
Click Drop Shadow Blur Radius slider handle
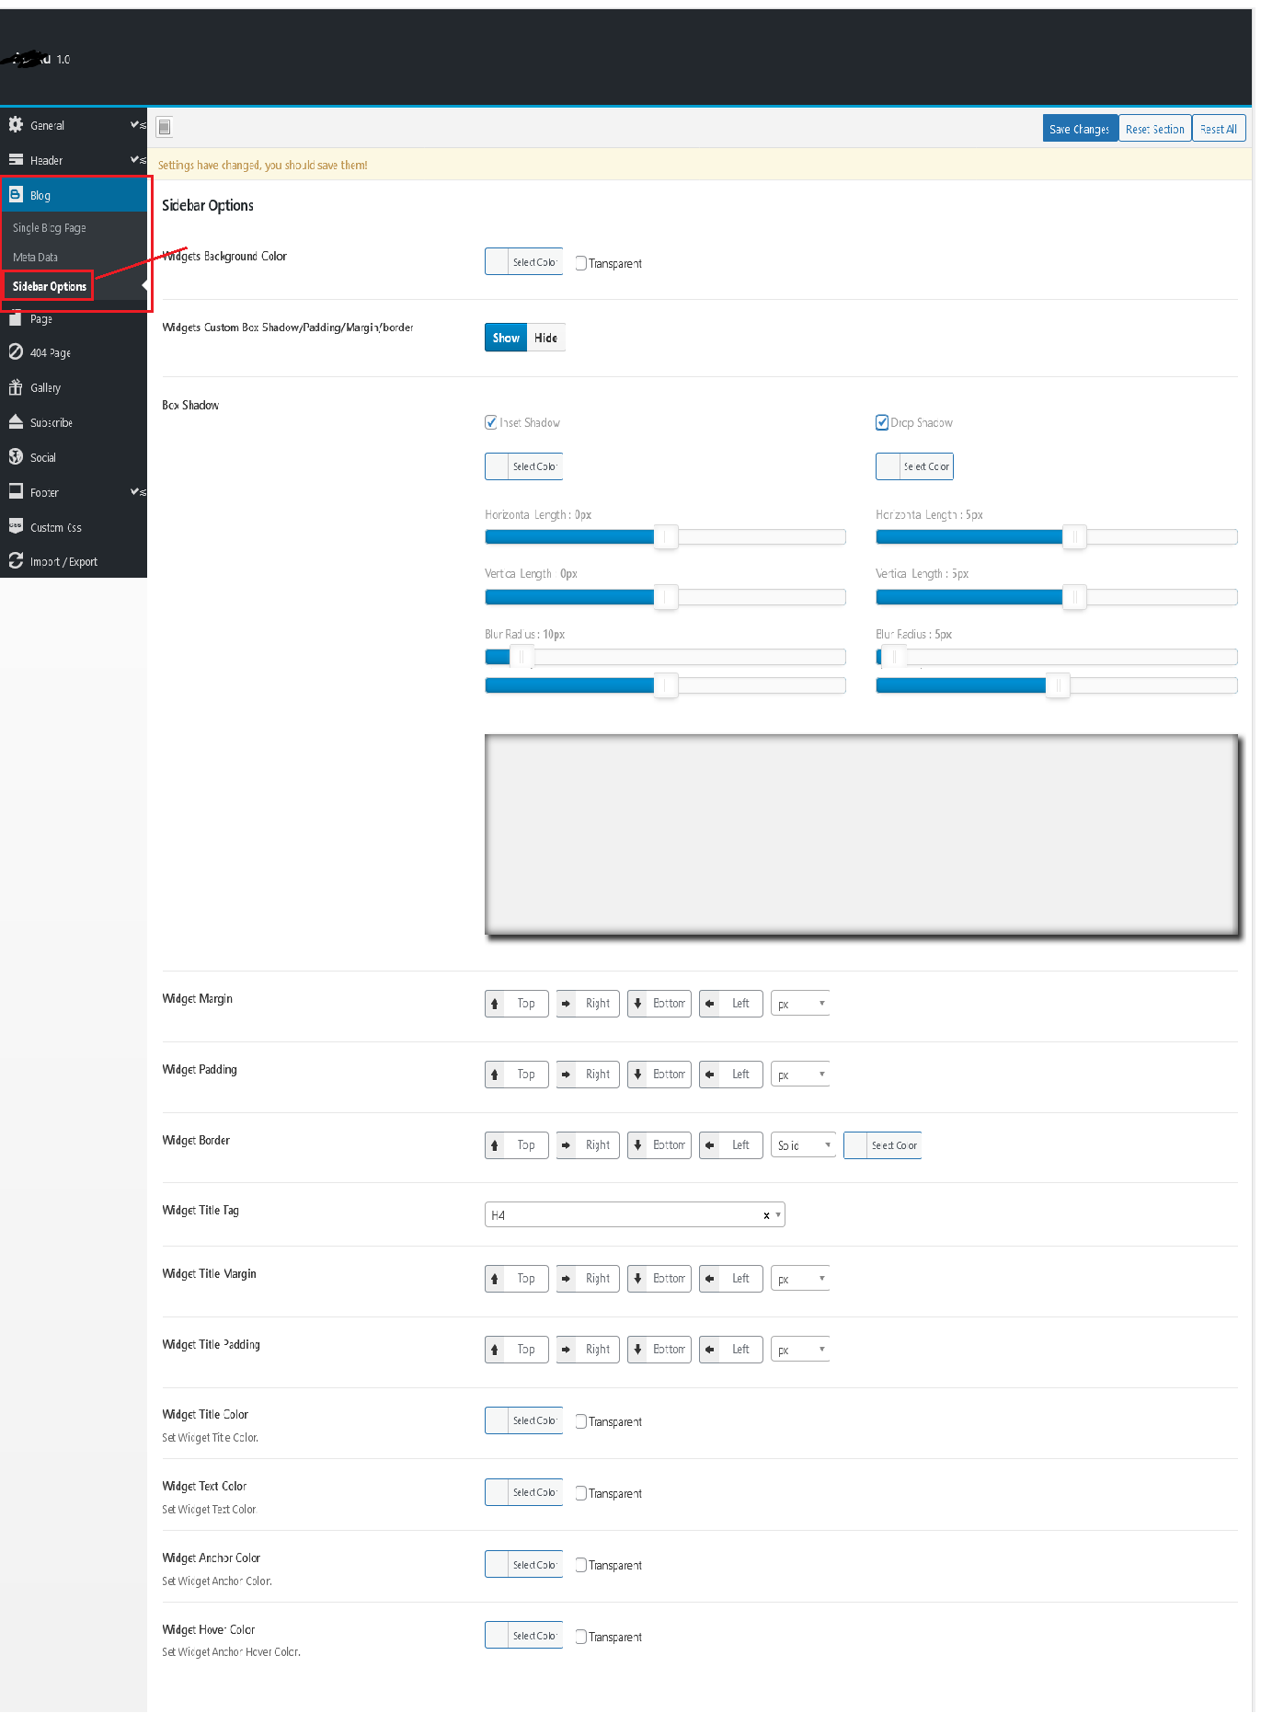point(894,657)
